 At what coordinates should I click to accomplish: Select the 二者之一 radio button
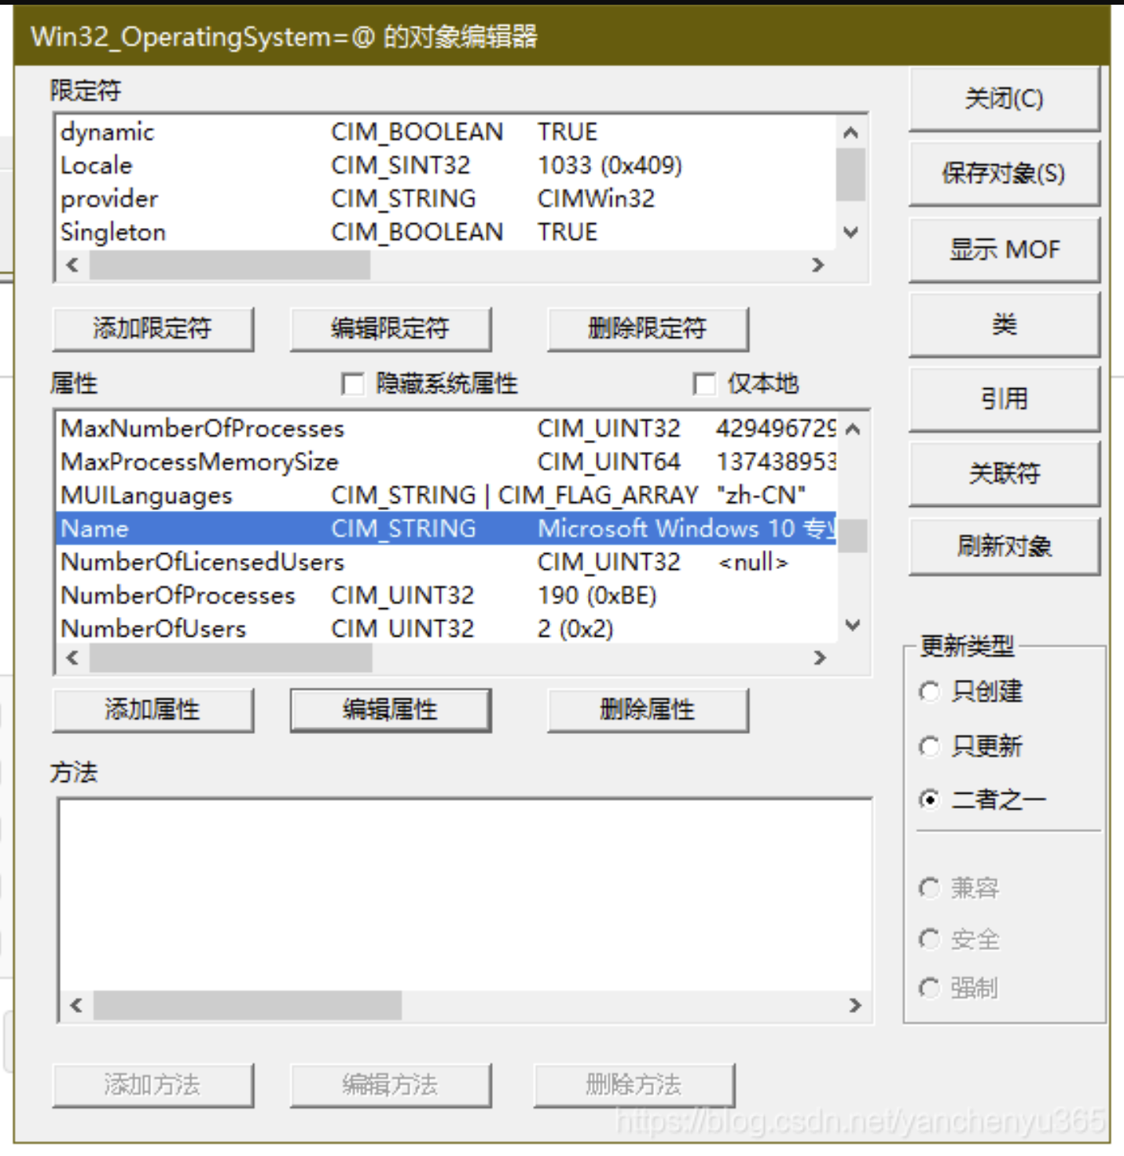pos(931,800)
